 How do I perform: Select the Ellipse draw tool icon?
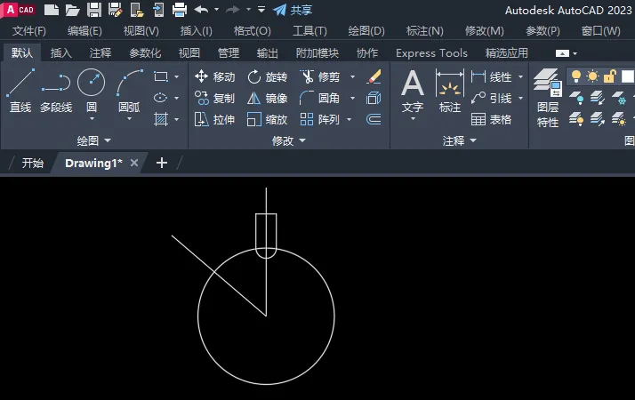pyautogui.click(x=161, y=98)
